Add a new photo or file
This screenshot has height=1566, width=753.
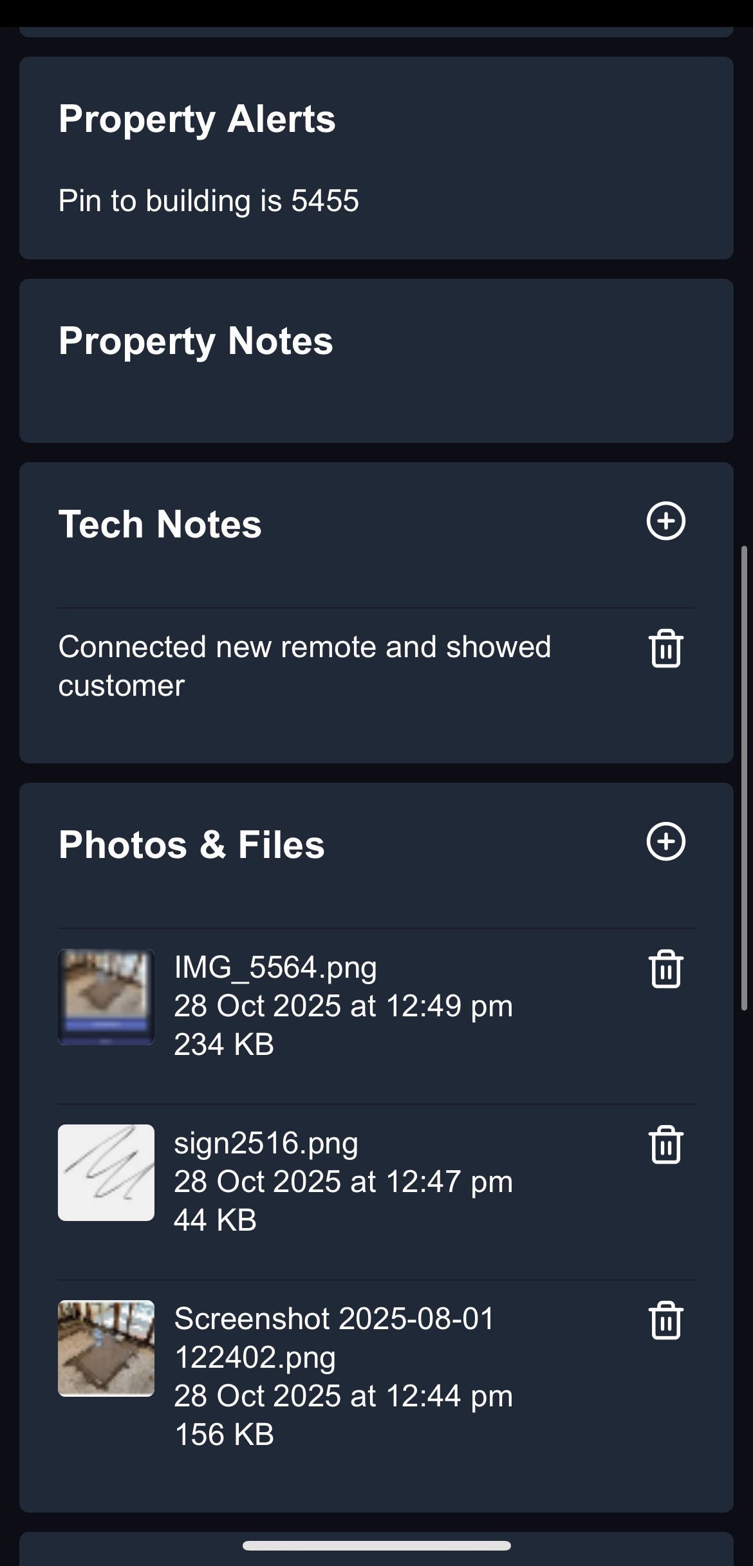[x=665, y=841]
